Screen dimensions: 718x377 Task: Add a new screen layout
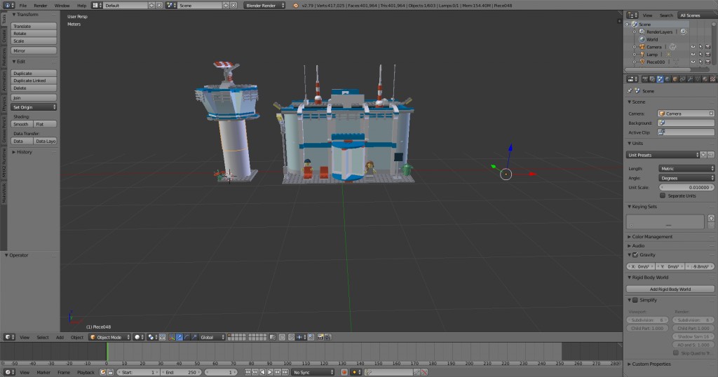pos(151,6)
